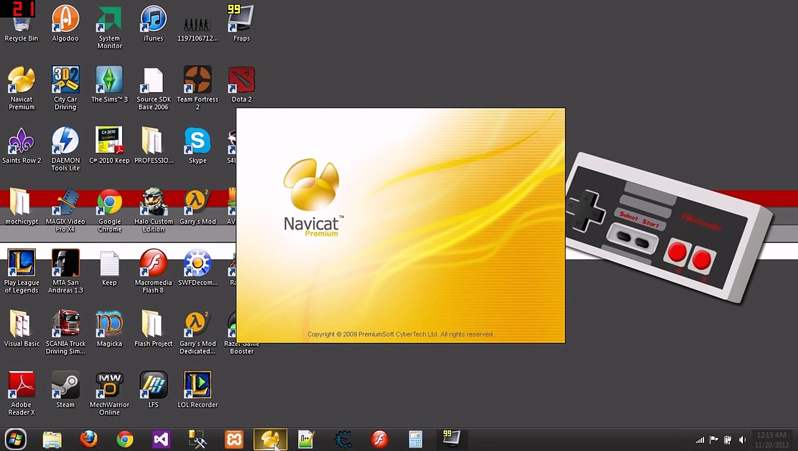The image size is (798, 451).
Task: Open the Recycle Bin
Action: 21,25
